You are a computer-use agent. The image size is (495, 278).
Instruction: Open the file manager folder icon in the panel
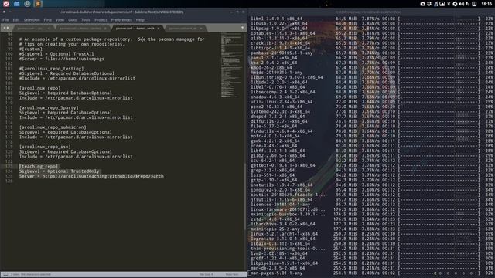pyautogui.click(x=17, y=4)
